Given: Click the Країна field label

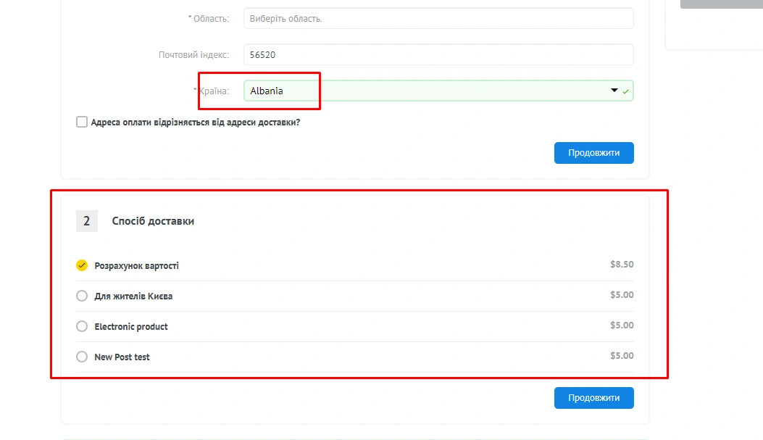Looking at the screenshot, I should click(214, 91).
